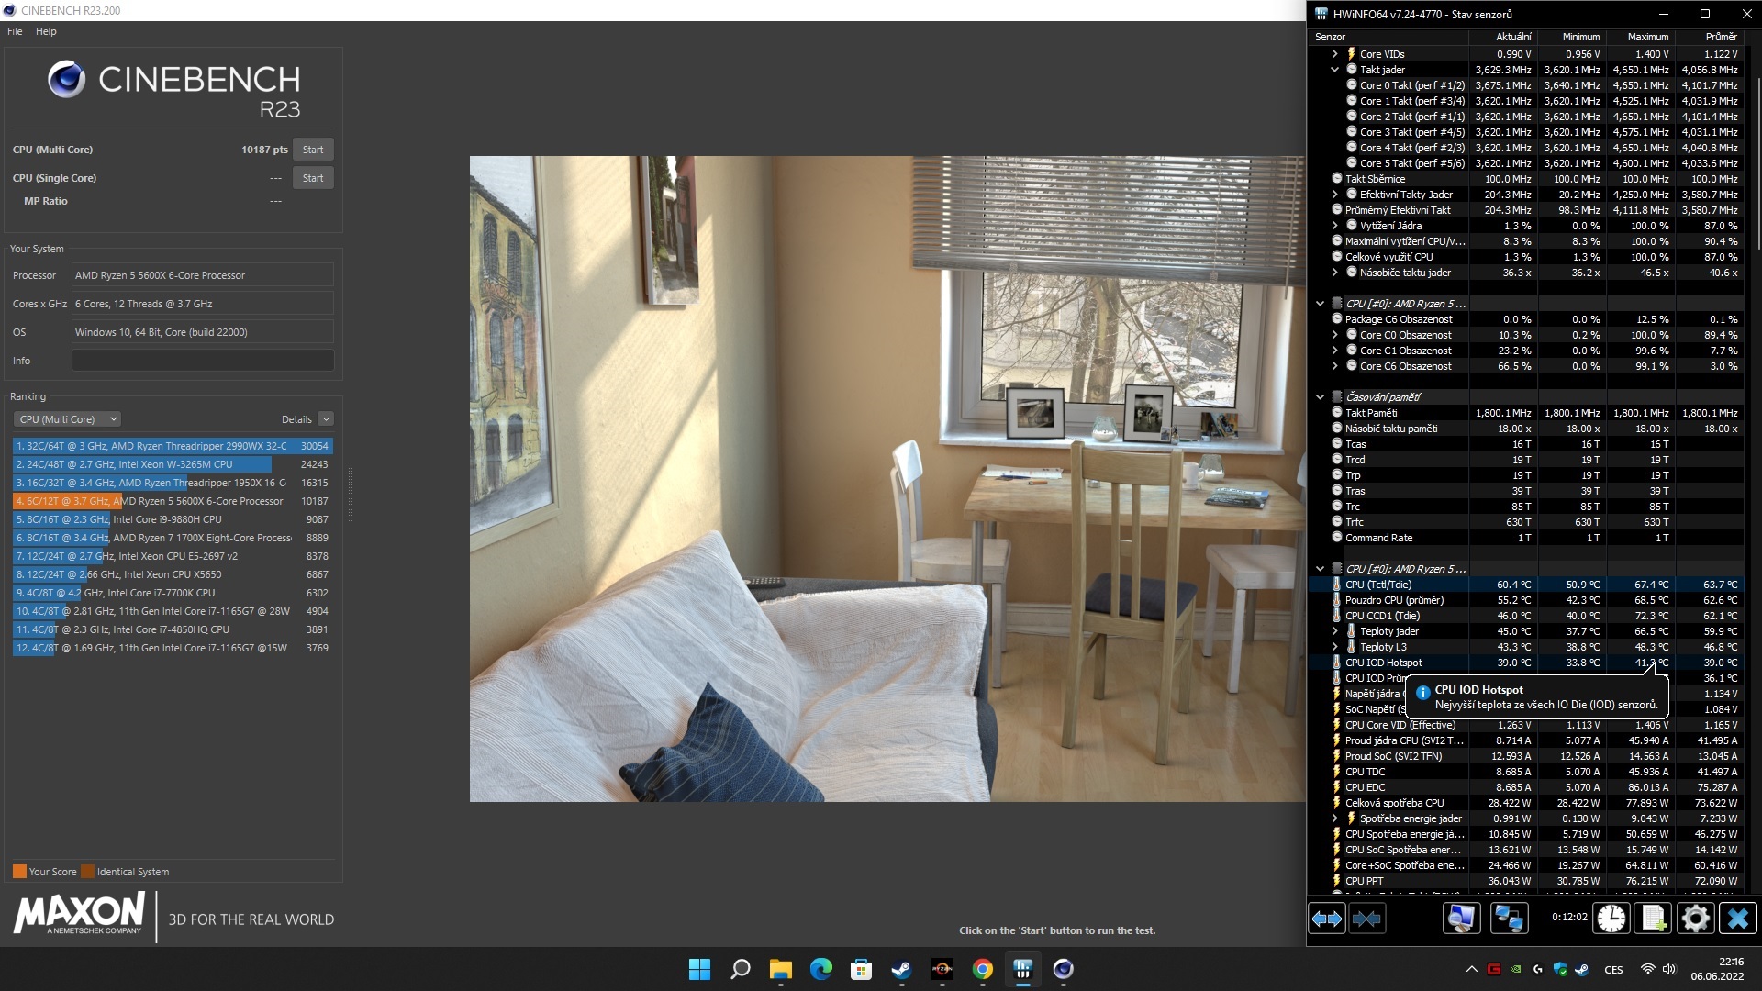Toggle the ranking Details dropdown arrow
The width and height of the screenshot is (1762, 991).
click(x=326, y=419)
